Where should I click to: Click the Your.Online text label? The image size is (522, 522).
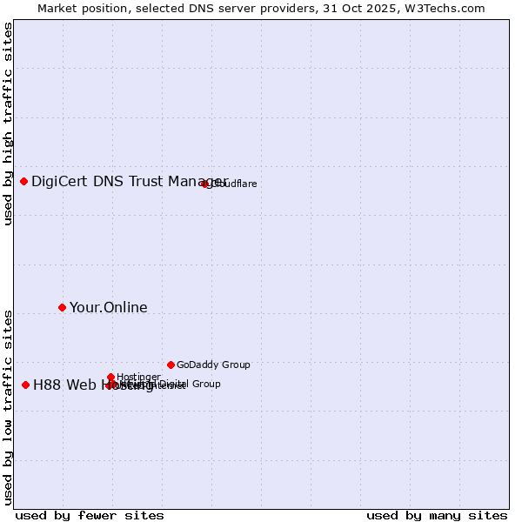[x=108, y=307]
